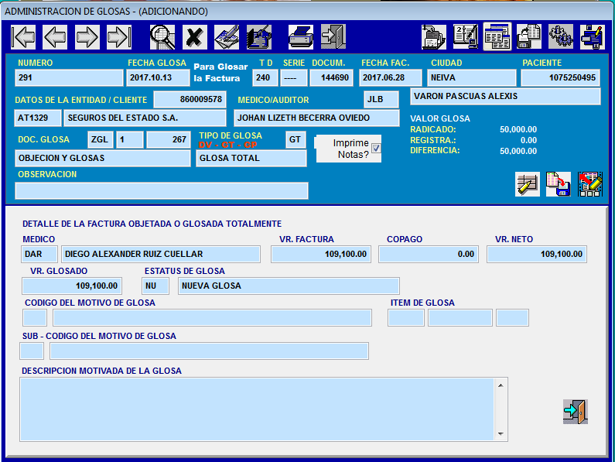Screen dimensions: 615x462
Task: Click the door exit icon near description
Action: pos(576,412)
